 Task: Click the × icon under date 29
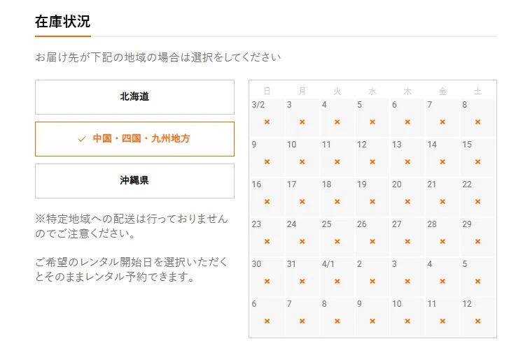477,242
